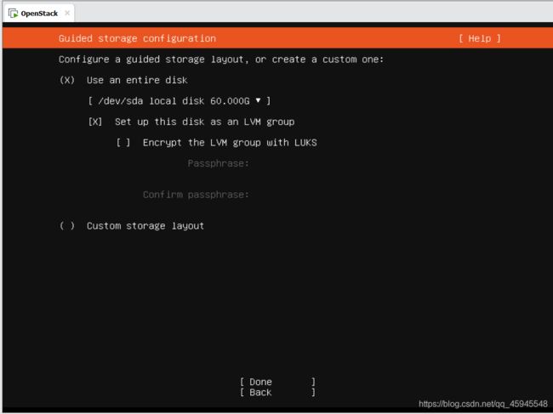Image resolution: width=553 pixels, height=414 pixels.
Task: Select the 'Use an entire disk' radio button
Action: point(67,80)
